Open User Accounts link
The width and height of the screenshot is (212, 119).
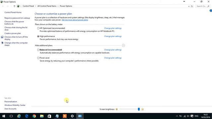click(10, 109)
